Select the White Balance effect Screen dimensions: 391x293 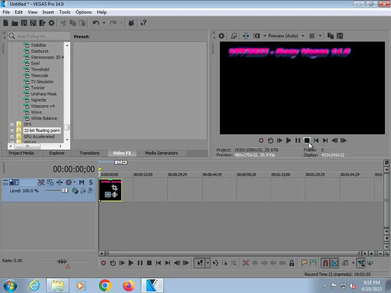click(x=44, y=118)
